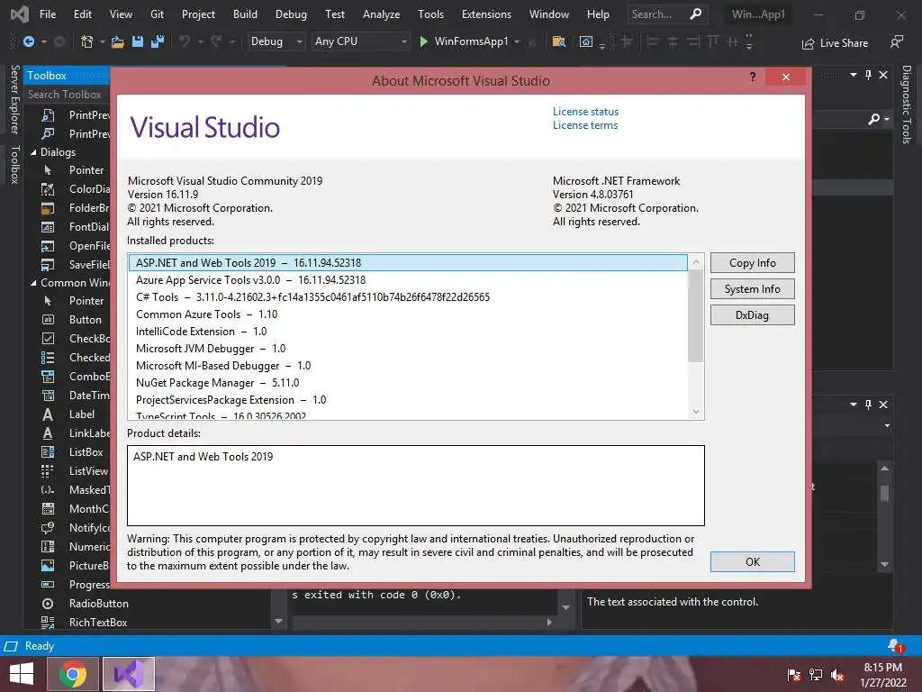Open the Edit menu

[x=82, y=14]
